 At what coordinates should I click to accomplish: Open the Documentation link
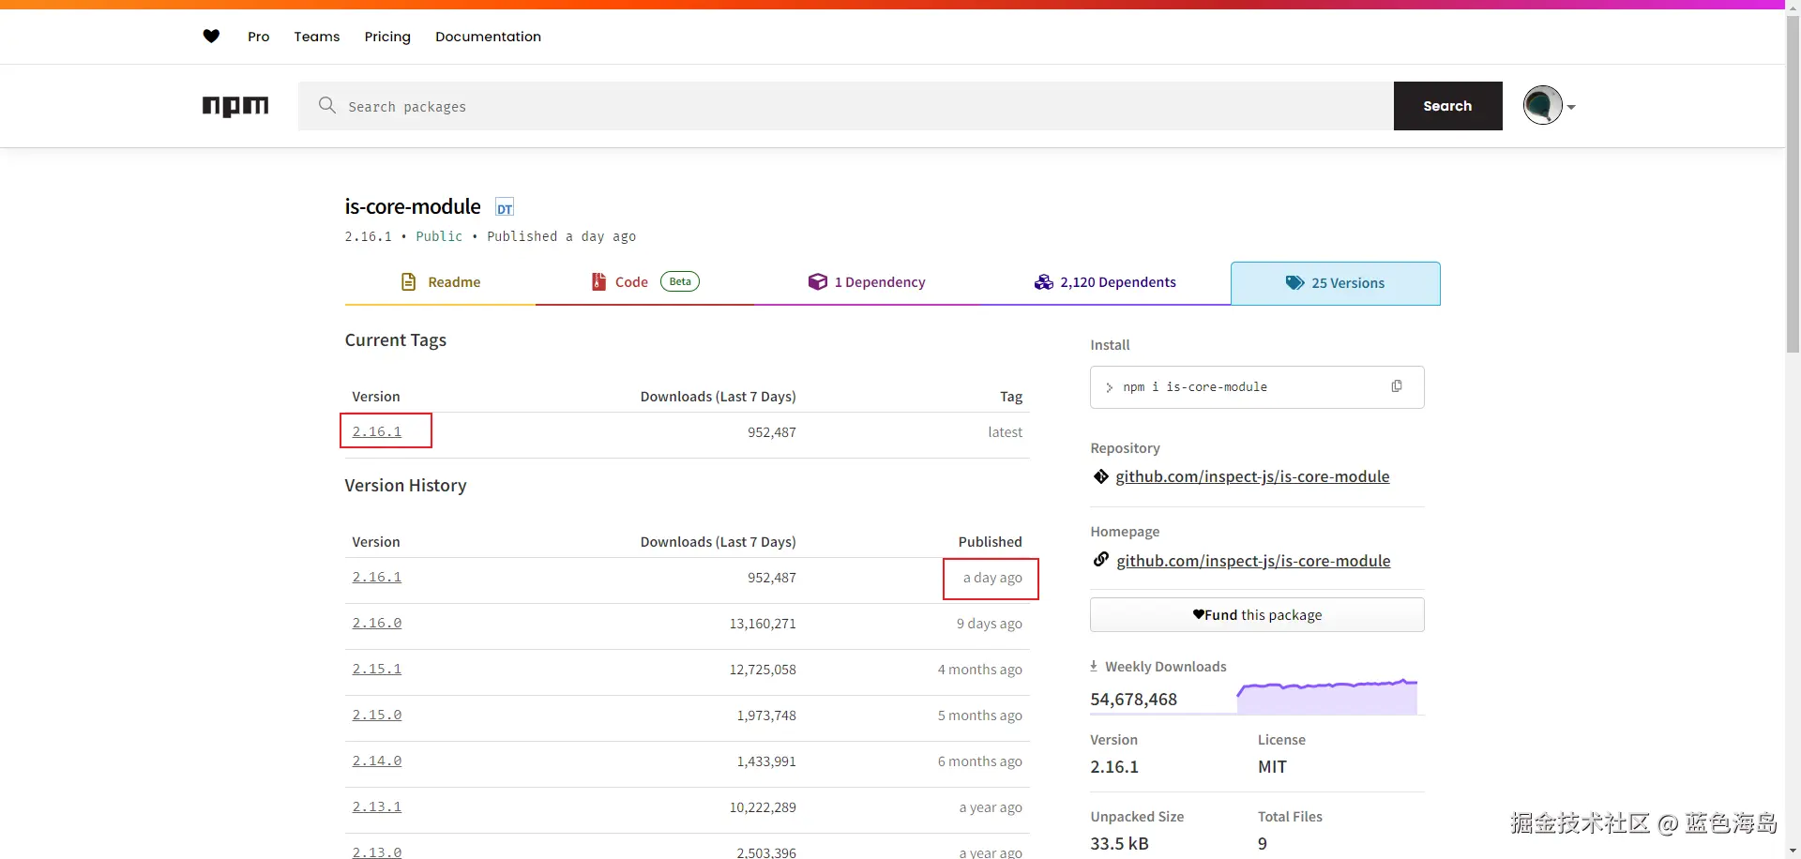pyautogui.click(x=488, y=37)
